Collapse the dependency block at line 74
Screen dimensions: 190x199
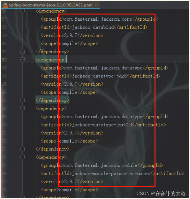(x=23, y=157)
